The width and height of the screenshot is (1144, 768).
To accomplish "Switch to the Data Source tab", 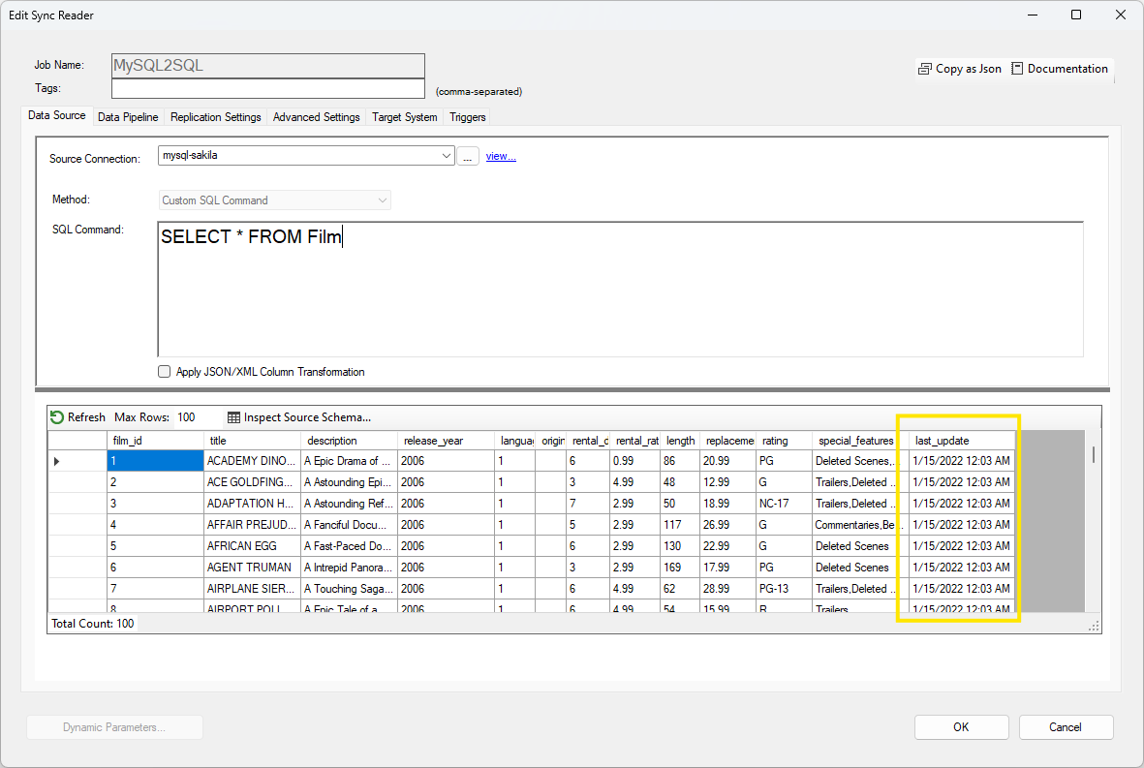I will (57, 115).
